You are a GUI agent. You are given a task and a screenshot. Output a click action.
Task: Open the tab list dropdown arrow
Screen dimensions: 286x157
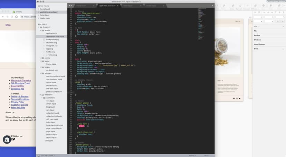coord(212,6)
